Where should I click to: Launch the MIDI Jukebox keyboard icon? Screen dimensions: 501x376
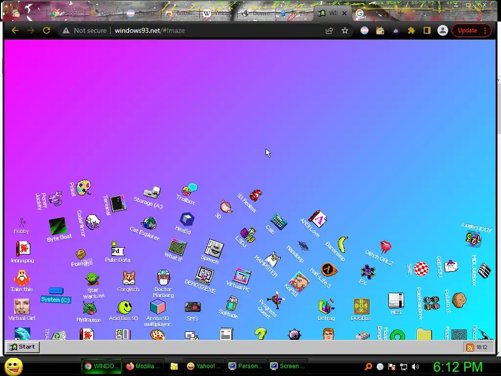point(484,270)
